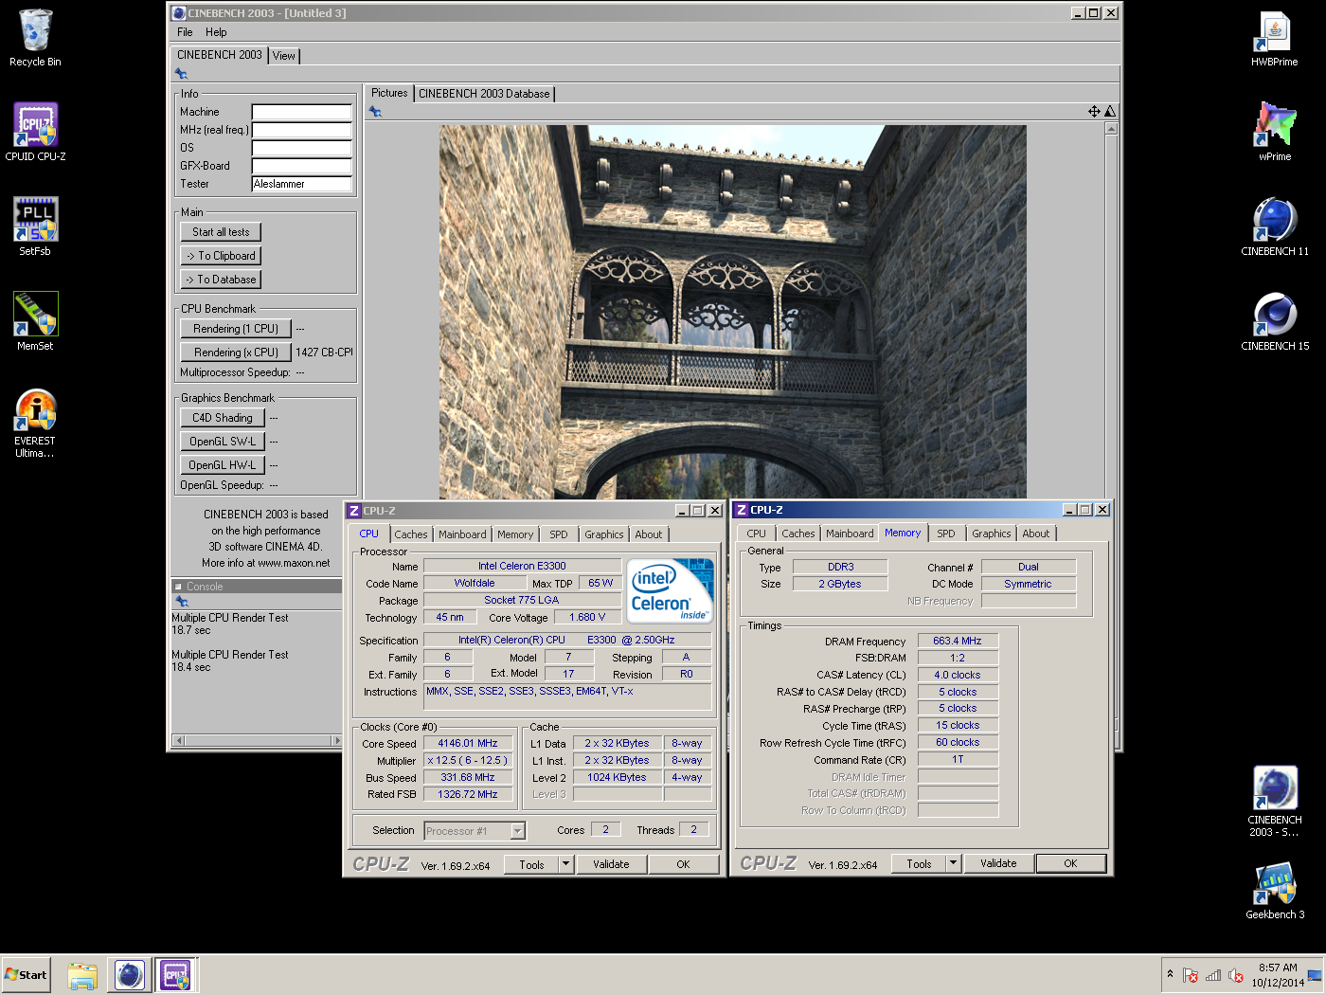Click the Windows Explorer taskbar icon
Viewport: 1326px width, 995px height.
click(82, 975)
